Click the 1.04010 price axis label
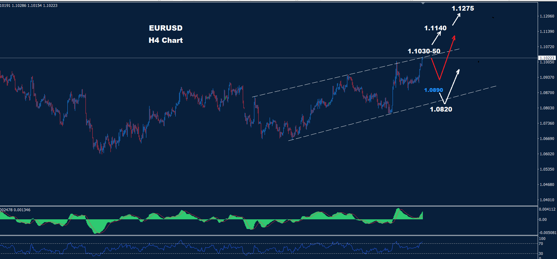Screen dimensions: 557x259 tap(547, 200)
